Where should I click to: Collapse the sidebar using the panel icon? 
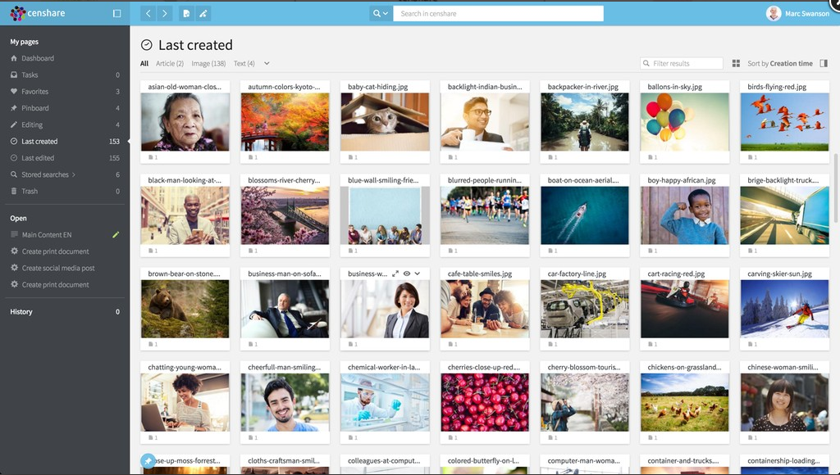[116, 13]
